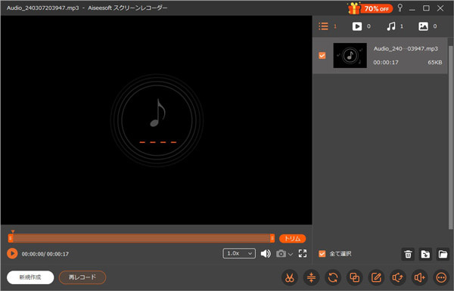
Task: Open the advanced trimmer scissors tool
Action: (289, 277)
